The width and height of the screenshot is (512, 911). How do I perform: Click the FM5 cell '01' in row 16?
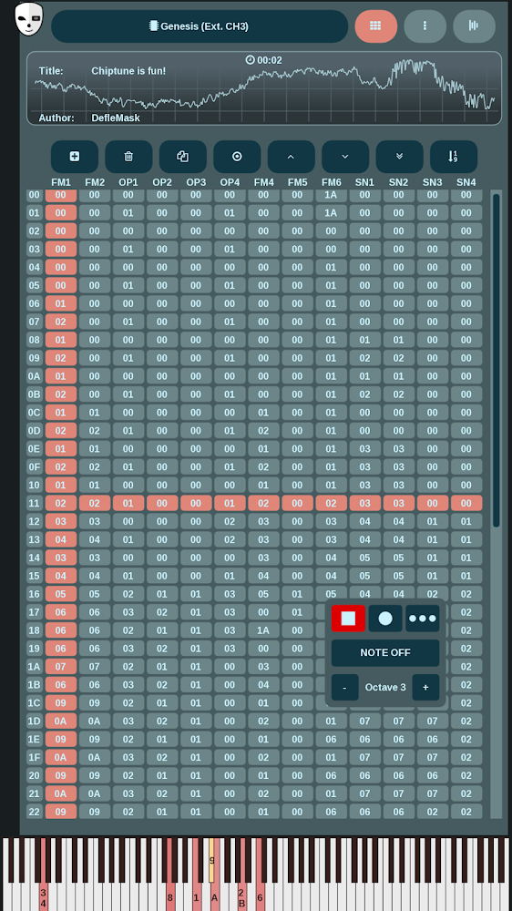click(x=297, y=594)
